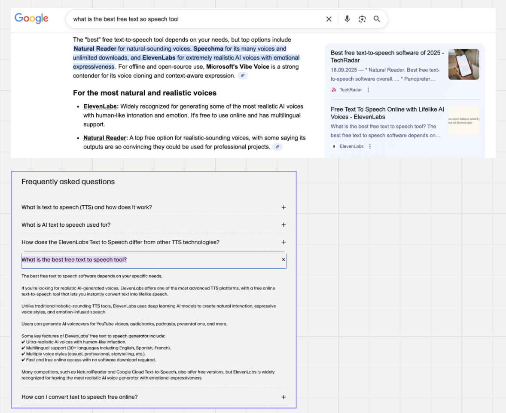Click the TechRadar phone thumbnail image
The image size is (506, 413).
(x=463, y=64)
